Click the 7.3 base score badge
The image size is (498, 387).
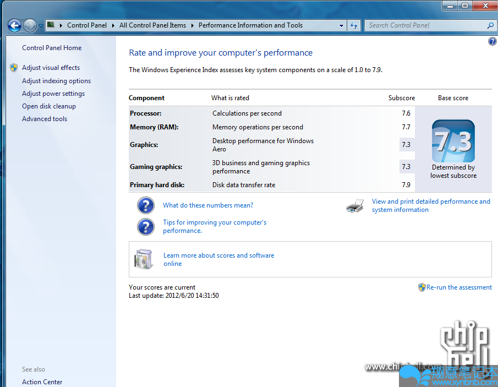453,141
